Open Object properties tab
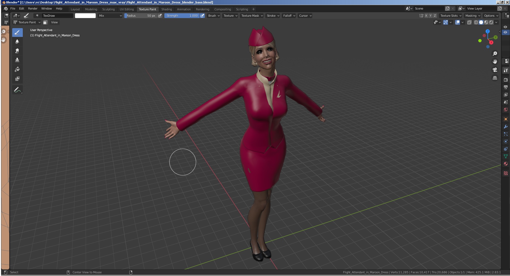510x276 pixels. coord(506,119)
